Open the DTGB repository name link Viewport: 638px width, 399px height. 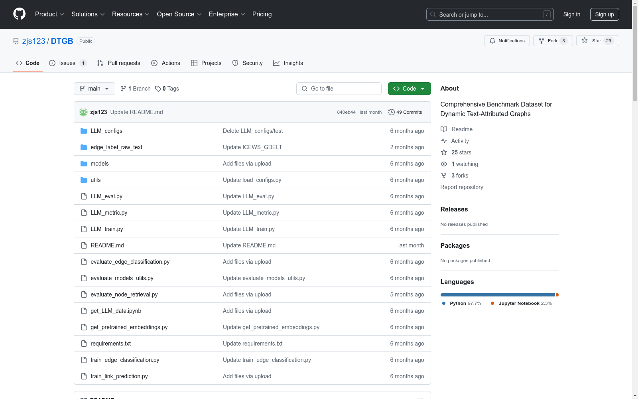tap(62, 41)
